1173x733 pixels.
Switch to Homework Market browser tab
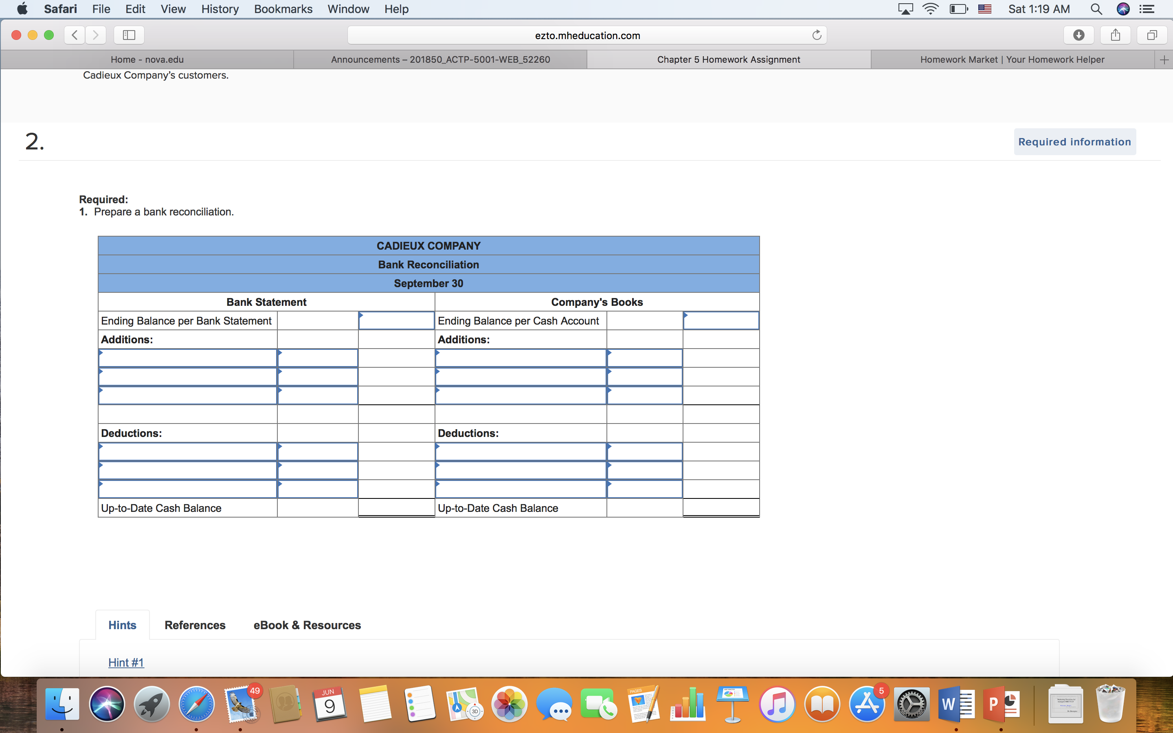coord(1013,59)
